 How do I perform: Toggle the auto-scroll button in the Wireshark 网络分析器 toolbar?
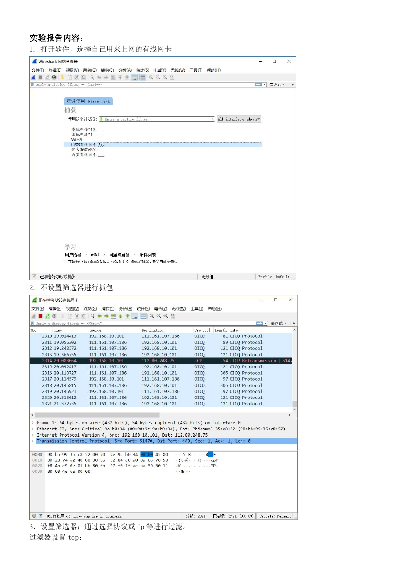tap(135, 77)
